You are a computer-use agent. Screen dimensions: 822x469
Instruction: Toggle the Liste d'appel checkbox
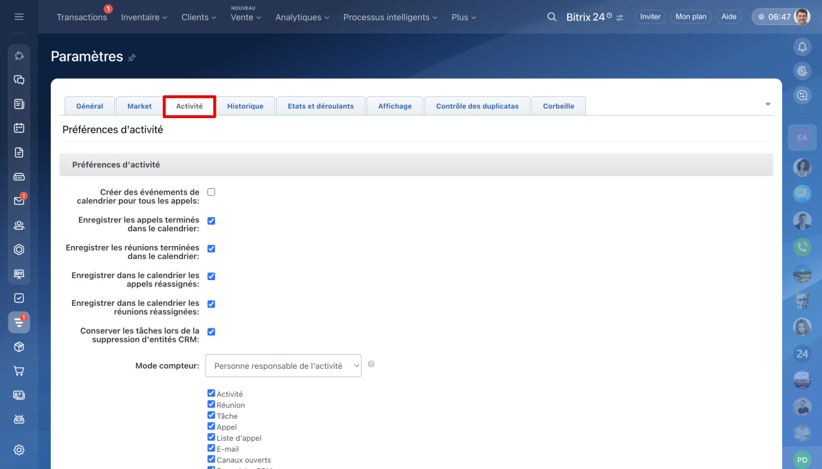tap(211, 438)
